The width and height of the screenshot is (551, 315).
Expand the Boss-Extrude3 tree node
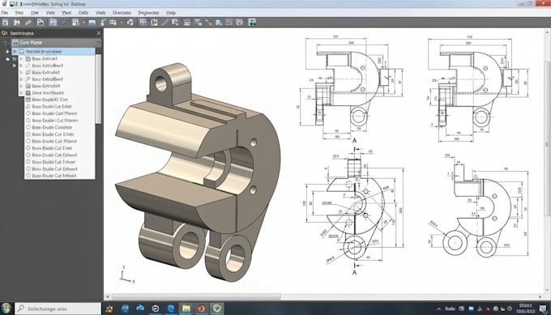(x=21, y=72)
